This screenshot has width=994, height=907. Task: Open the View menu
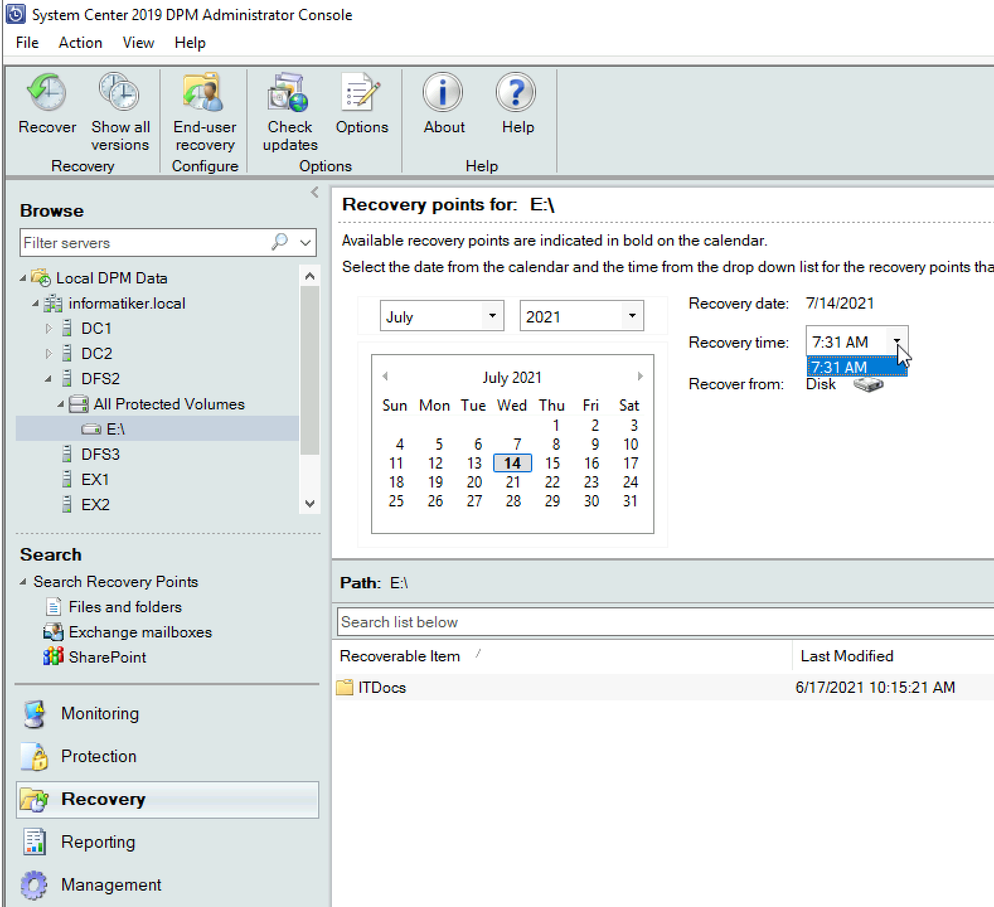(138, 43)
